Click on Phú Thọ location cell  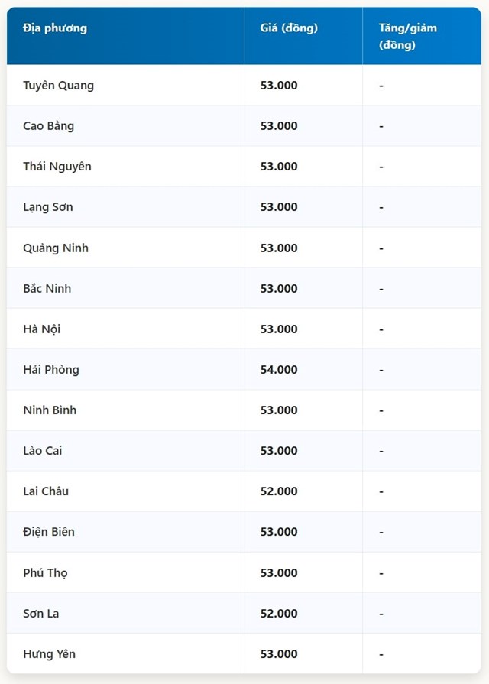[x=45, y=573]
